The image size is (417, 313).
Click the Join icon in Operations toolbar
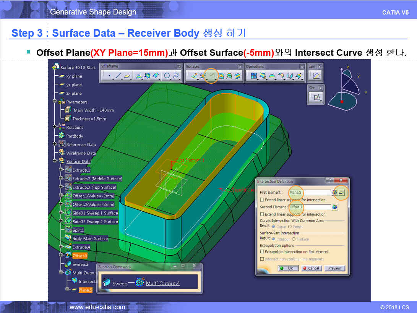[253, 76]
